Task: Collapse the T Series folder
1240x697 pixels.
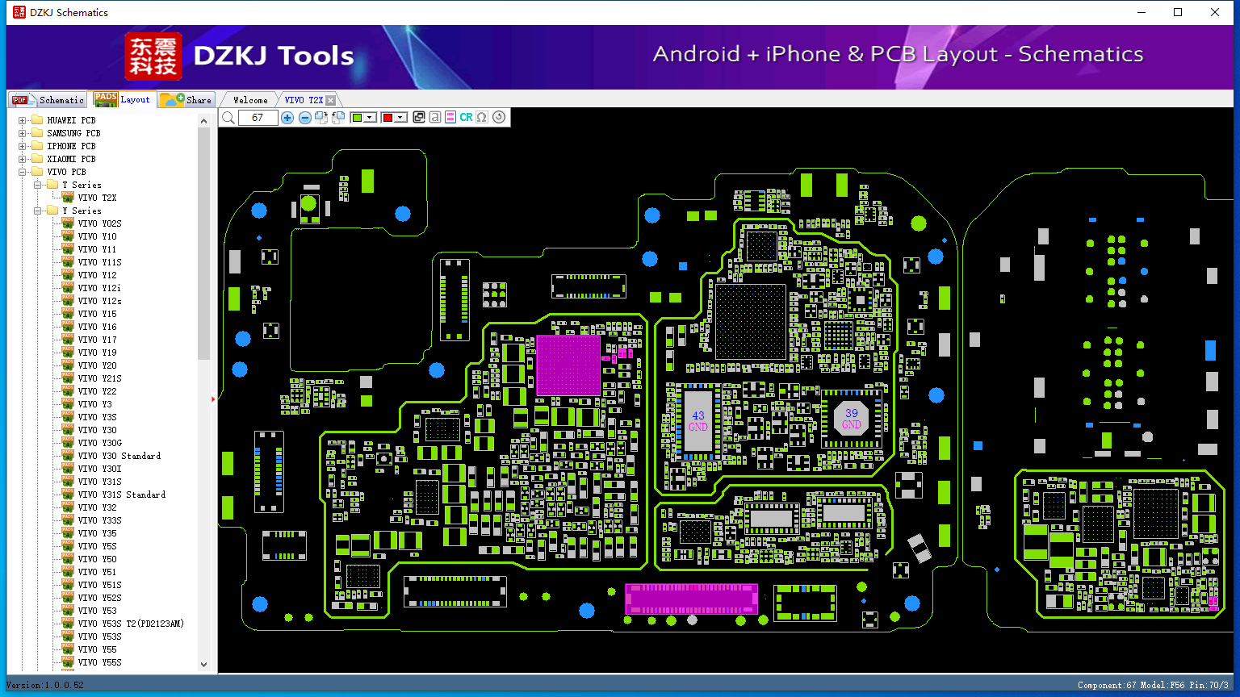Action: tap(38, 185)
